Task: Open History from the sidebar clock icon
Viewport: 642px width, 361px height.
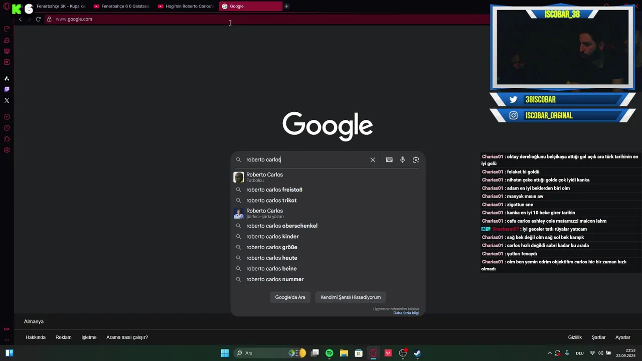Action: pos(7,128)
